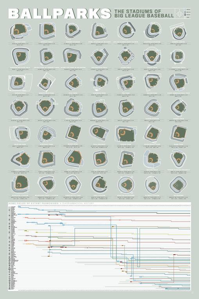Viewport: 199px width, 299px height.
Task: Select the Wrigley Field stadium diagram
Action: pos(47,31)
